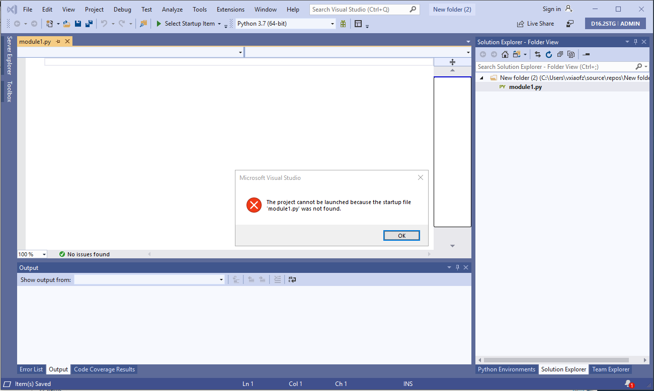Open the Python environment package icon

tap(343, 24)
